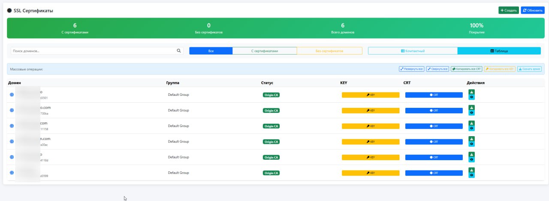
Task: Filter by 'Без сертификатов'
Action: click(329, 51)
